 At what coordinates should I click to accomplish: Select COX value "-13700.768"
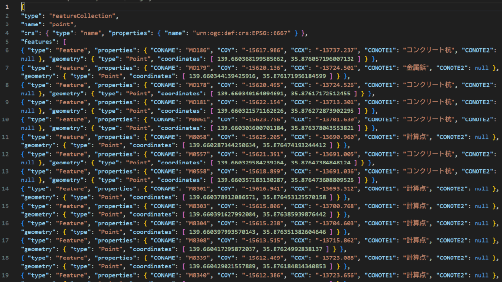(x=336, y=206)
